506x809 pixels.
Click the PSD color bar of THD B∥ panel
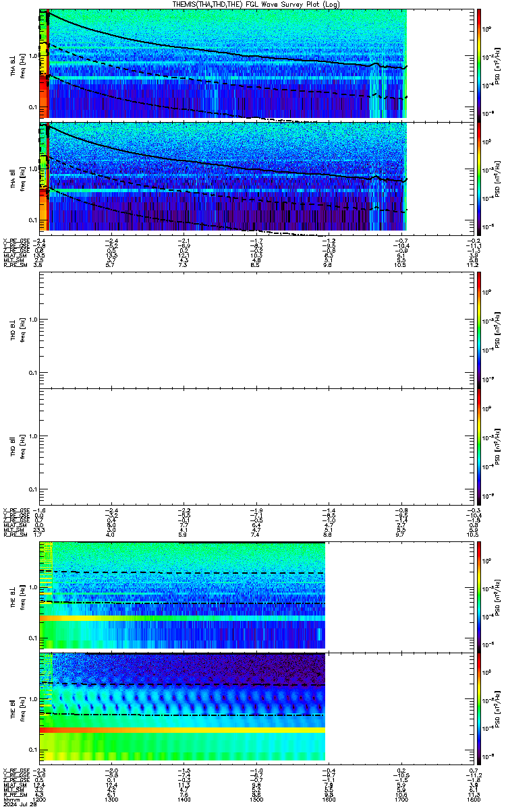point(479,446)
